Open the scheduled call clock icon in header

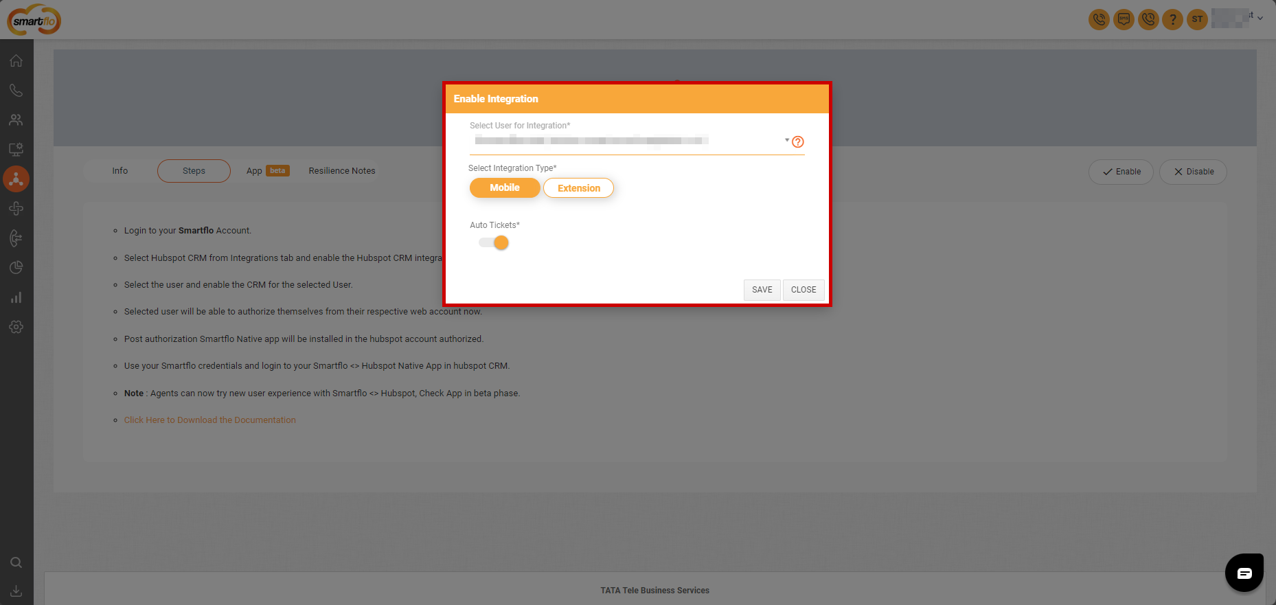1148,19
